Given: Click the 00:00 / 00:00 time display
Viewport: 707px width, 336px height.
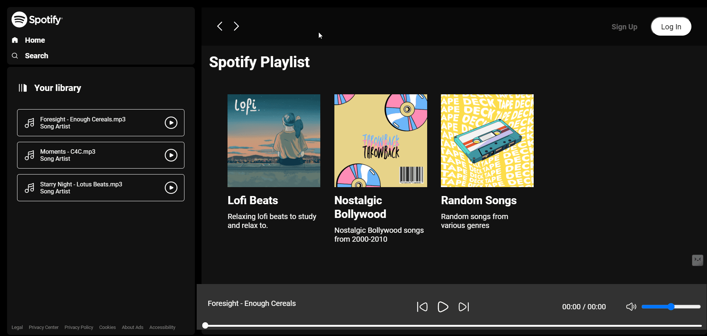Looking at the screenshot, I should coord(584,307).
